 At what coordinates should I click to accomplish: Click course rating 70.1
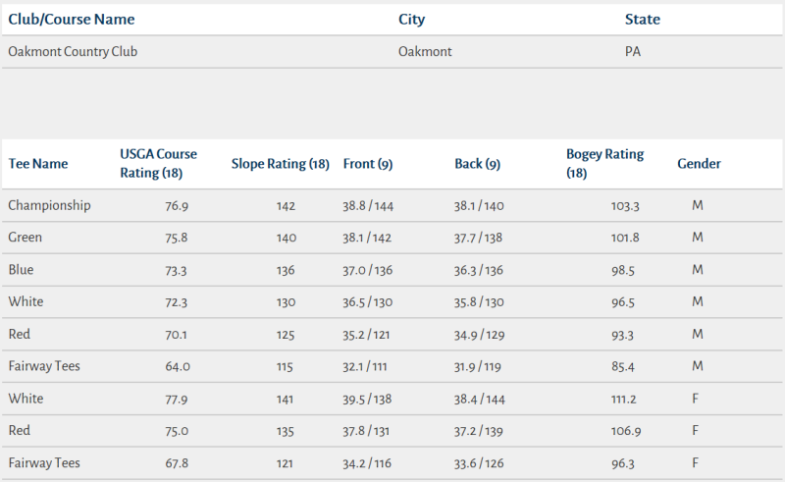pyautogui.click(x=177, y=335)
